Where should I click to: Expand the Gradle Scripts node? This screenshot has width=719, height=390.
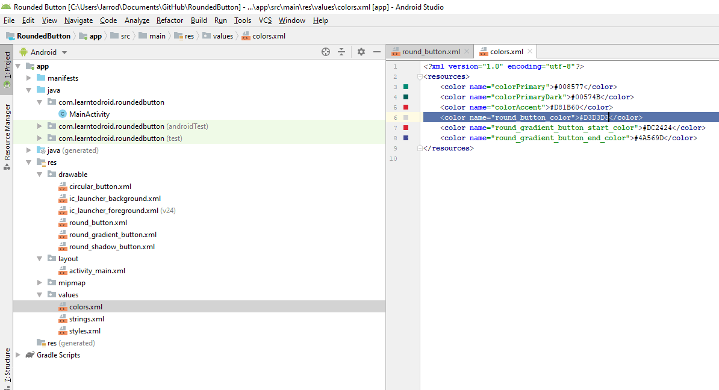point(18,355)
